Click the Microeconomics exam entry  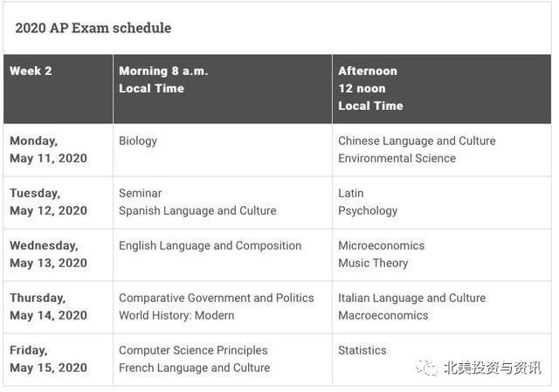tap(381, 245)
